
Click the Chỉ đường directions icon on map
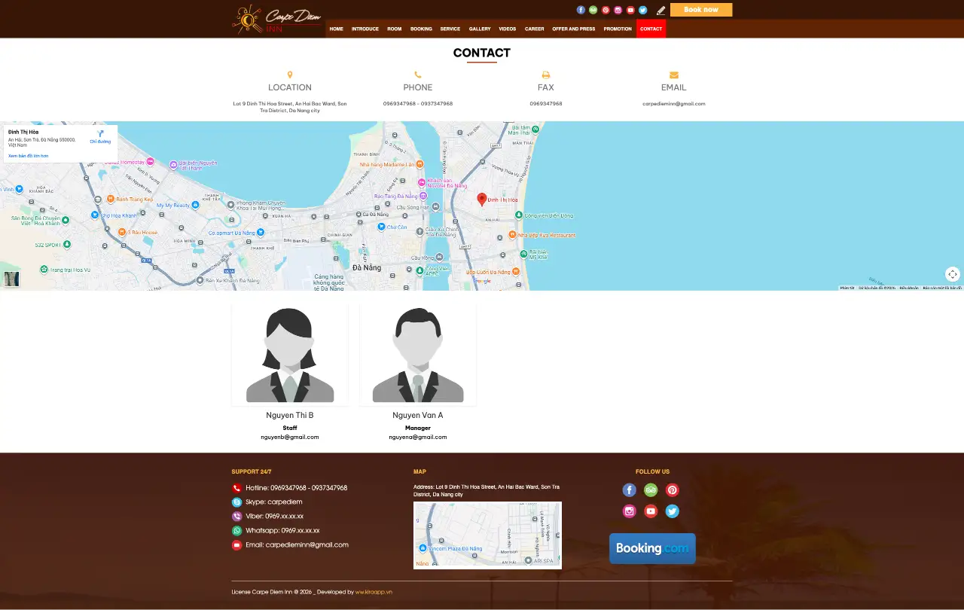coord(100,136)
